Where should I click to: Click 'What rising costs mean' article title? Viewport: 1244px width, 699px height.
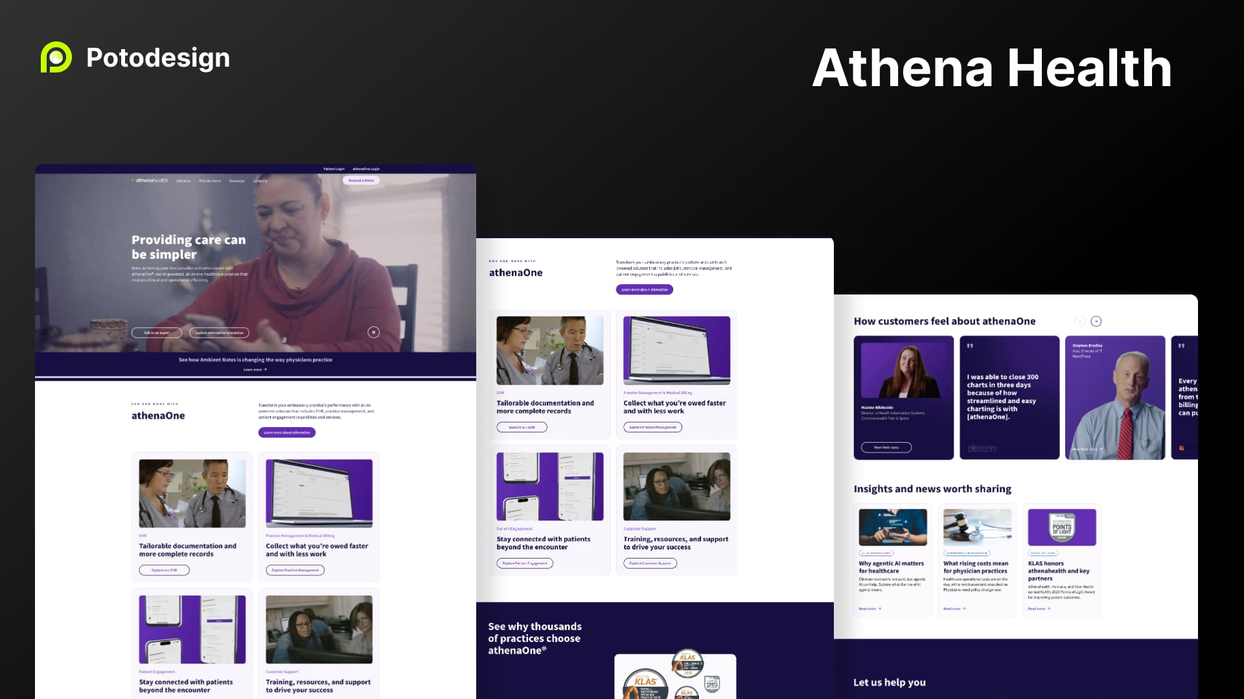click(976, 567)
